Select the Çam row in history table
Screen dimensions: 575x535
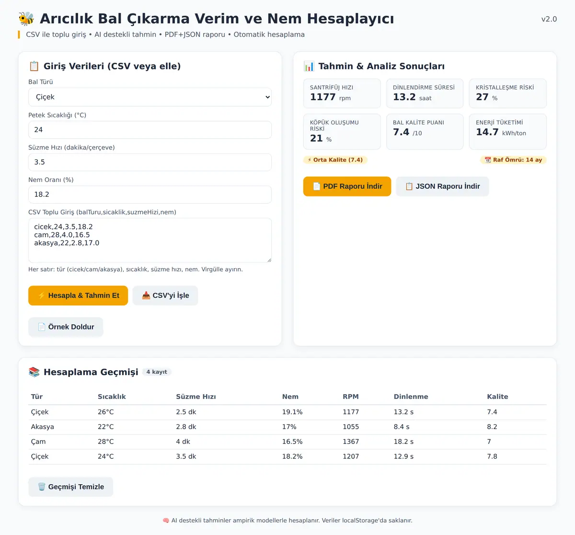coord(287,442)
